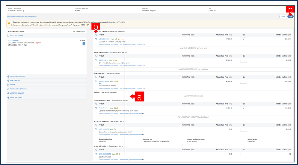298x165 pixels.
Task: Click the link icon in NEXUS SWITCH table header
Action: tap(96, 77)
